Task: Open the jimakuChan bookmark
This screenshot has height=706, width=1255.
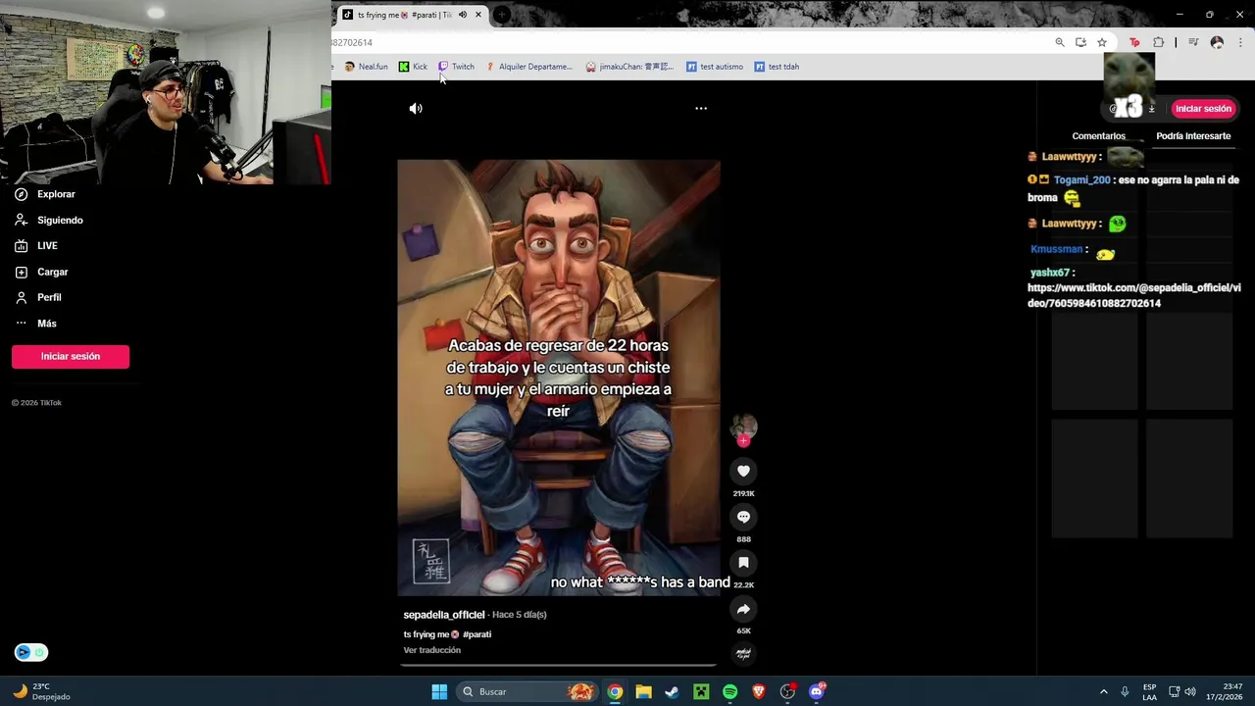Action: (629, 67)
